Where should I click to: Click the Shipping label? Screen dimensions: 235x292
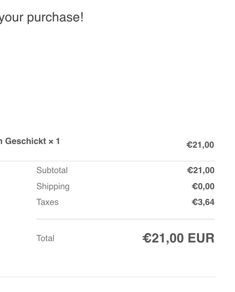[x=53, y=186]
